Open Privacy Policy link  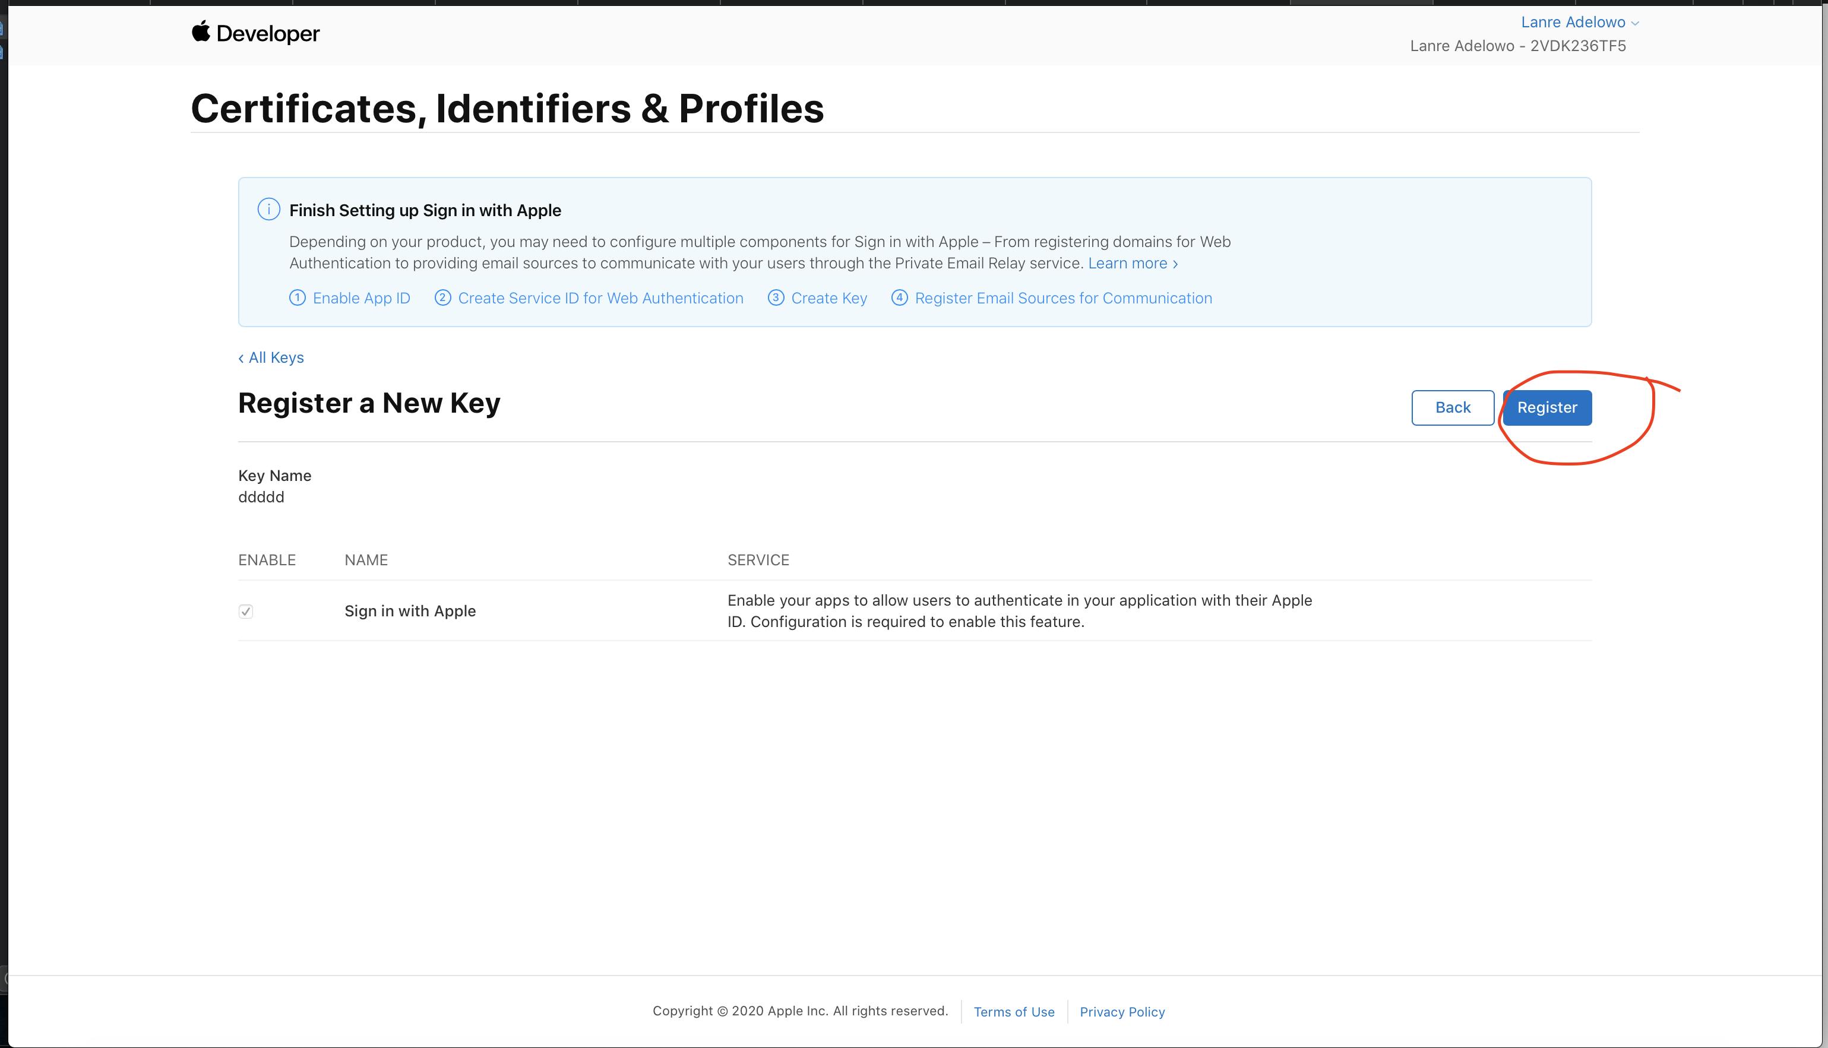[1122, 1011]
